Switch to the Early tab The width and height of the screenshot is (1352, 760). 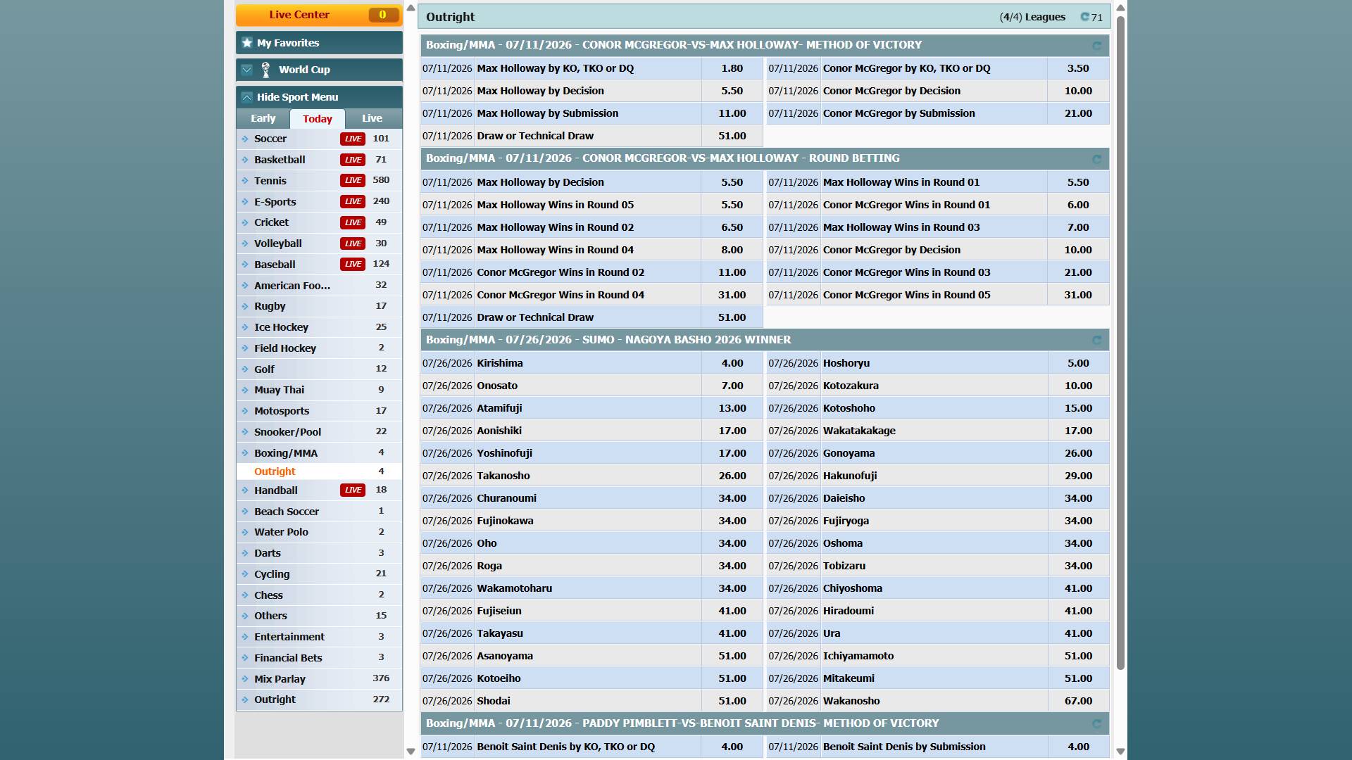point(263,118)
